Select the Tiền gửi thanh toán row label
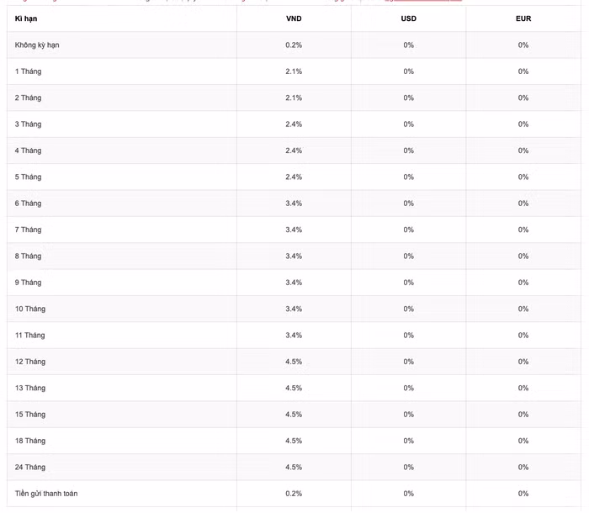Viewport: 589px width, 513px height. click(x=46, y=494)
